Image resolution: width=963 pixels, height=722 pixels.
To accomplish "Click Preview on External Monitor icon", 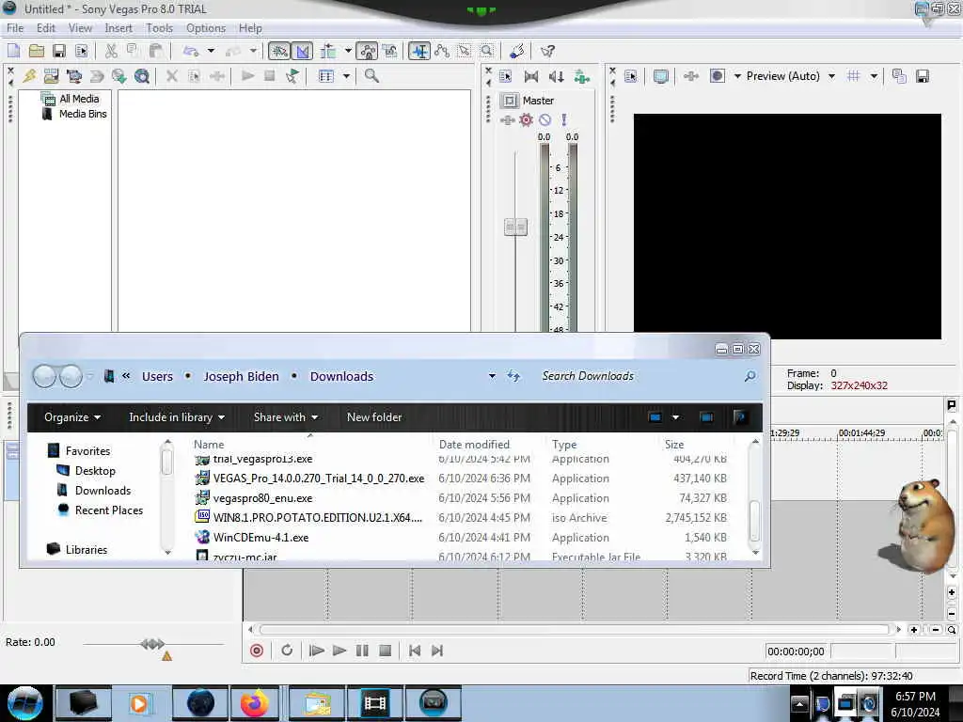I will click(x=661, y=76).
